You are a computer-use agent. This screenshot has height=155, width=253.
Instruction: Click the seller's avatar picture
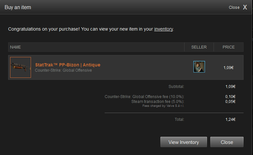click(199, 67)
